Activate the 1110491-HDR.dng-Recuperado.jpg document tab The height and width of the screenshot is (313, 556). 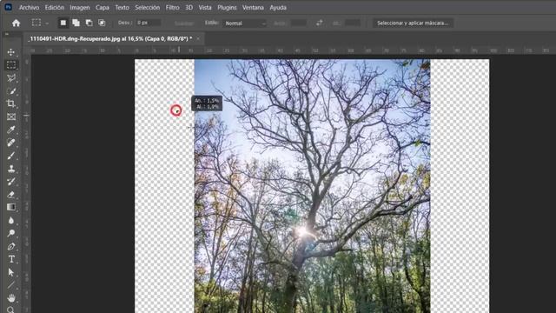(x=110, y=38)
